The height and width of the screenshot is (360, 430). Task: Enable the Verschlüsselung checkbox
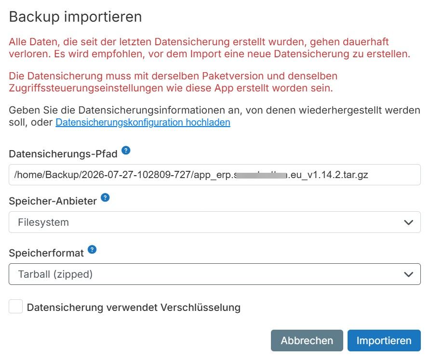coord(15,307)
